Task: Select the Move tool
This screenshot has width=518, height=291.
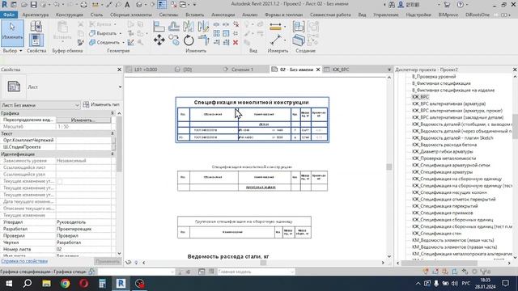Action: (x=159, y=40)
